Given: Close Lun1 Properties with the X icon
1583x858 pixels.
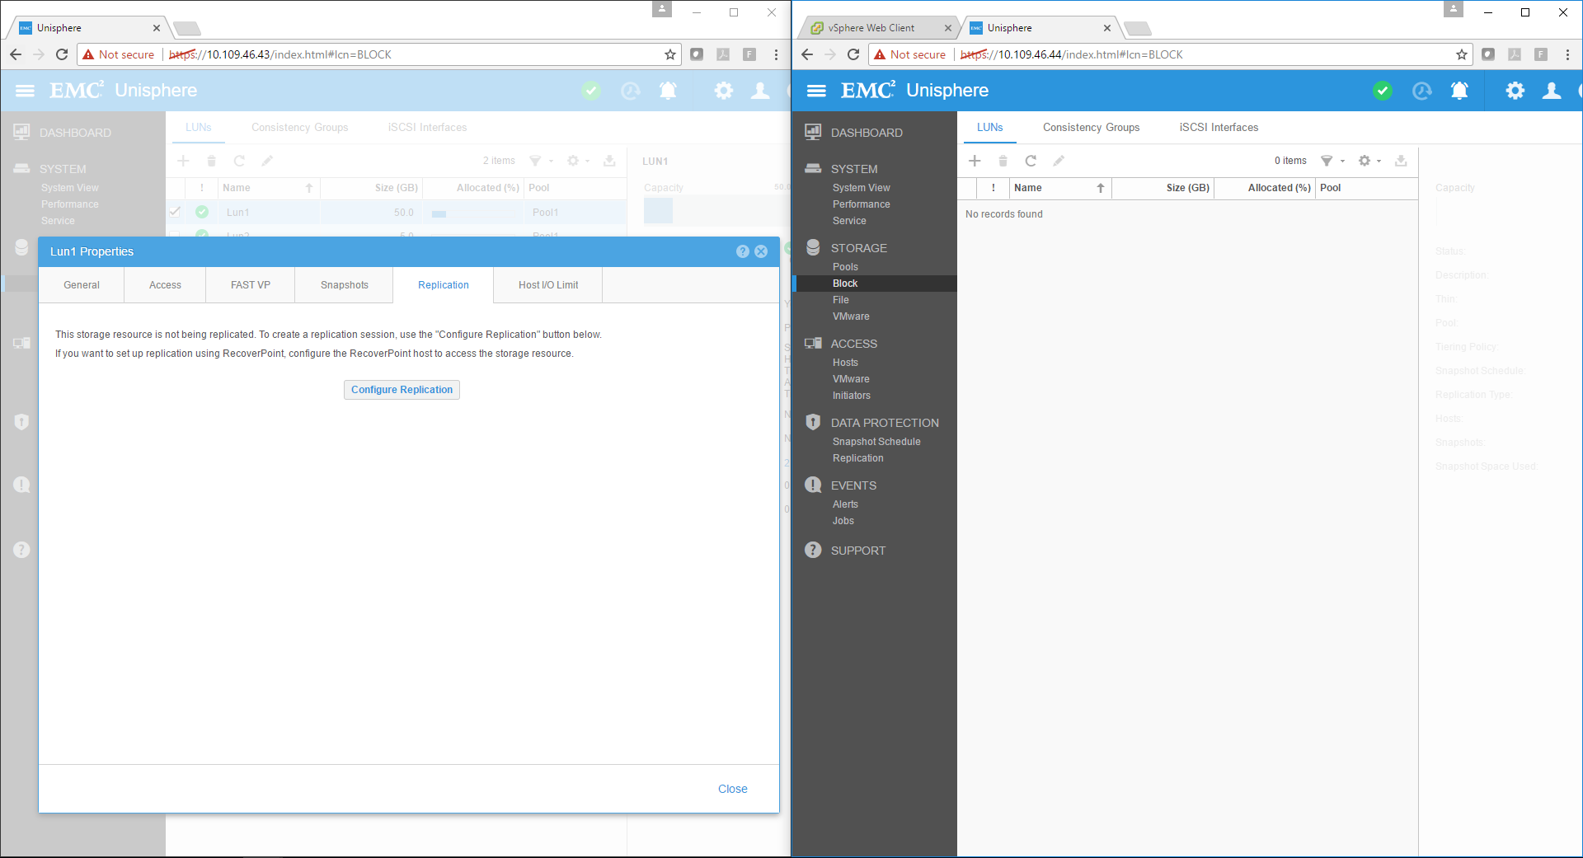Looking at the screenshot, I should [x=761, y=251].
